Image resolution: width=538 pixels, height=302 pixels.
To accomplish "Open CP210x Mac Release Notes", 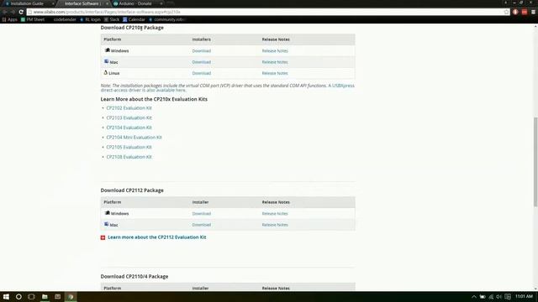I will (275, 62).
